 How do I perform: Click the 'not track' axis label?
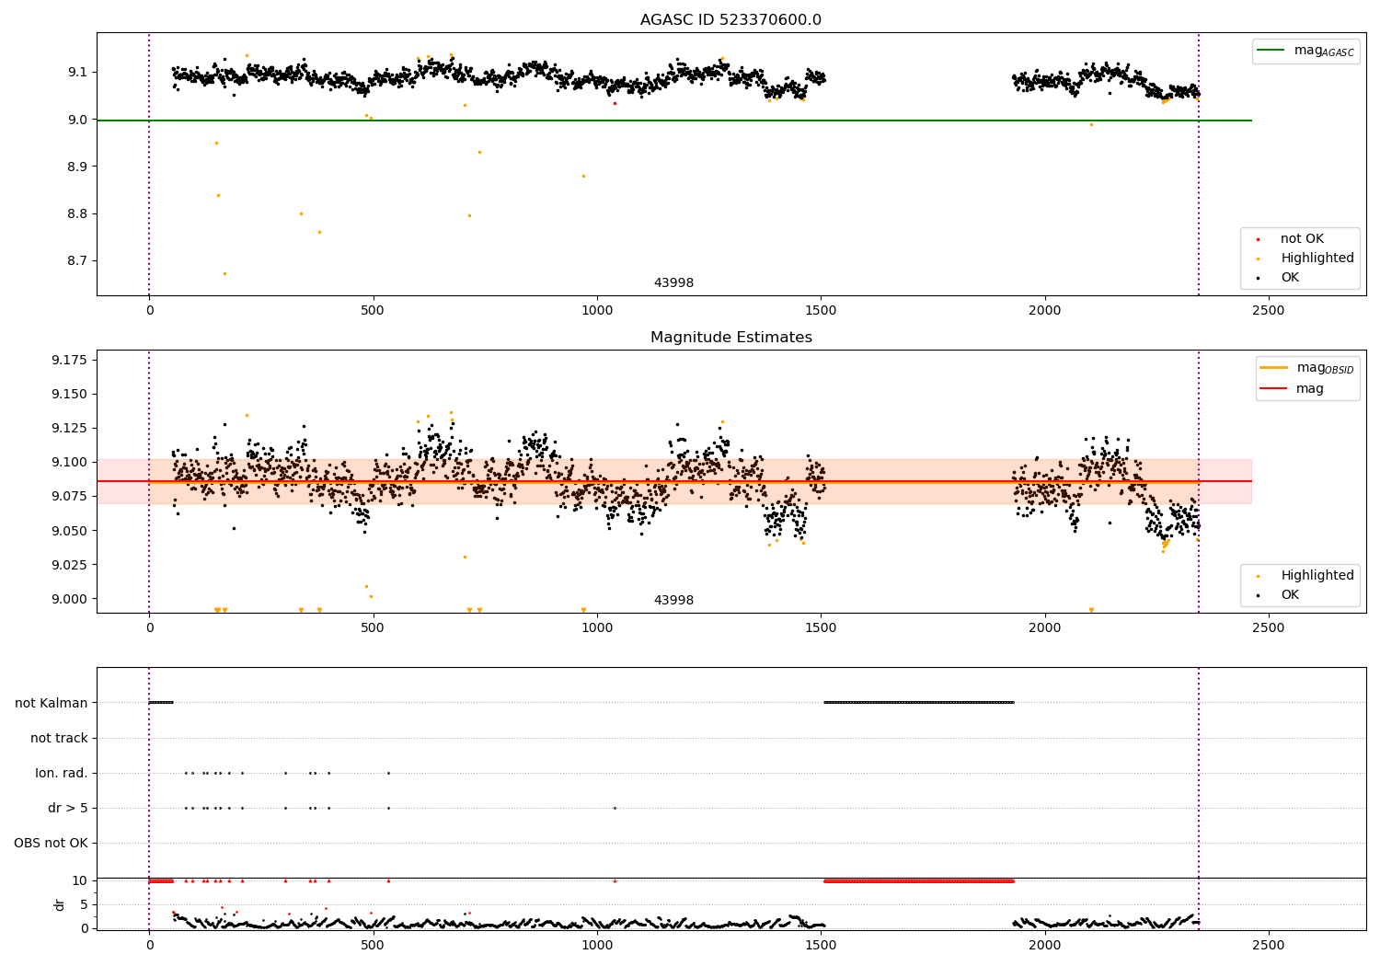coord(59,738)
